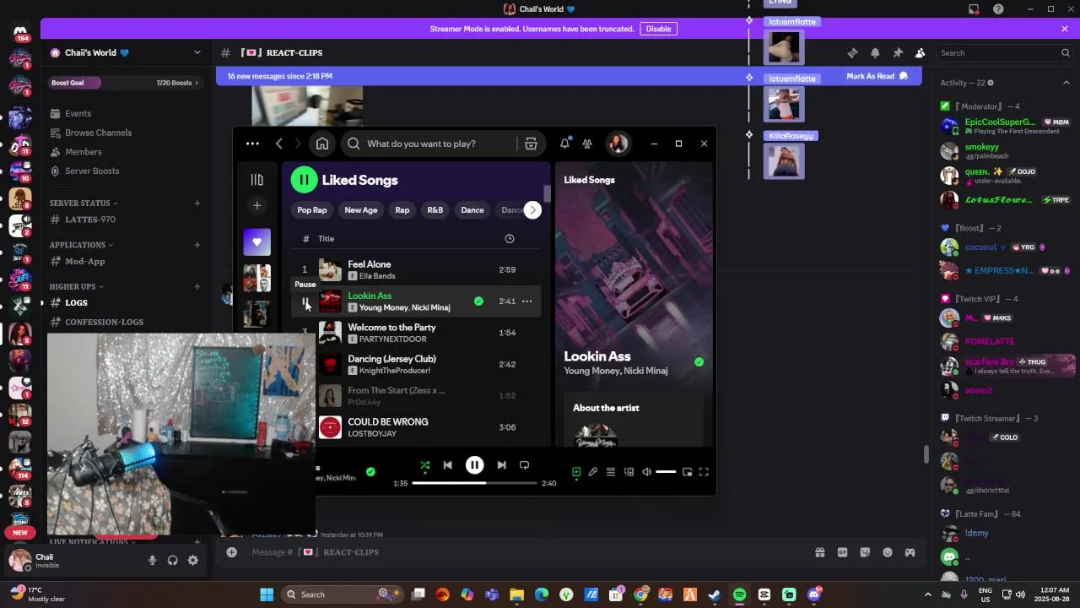Viewport: 1080px width, 608px height.
Task: Mark As Read in Discord channel
Action: tap(877, 76)
